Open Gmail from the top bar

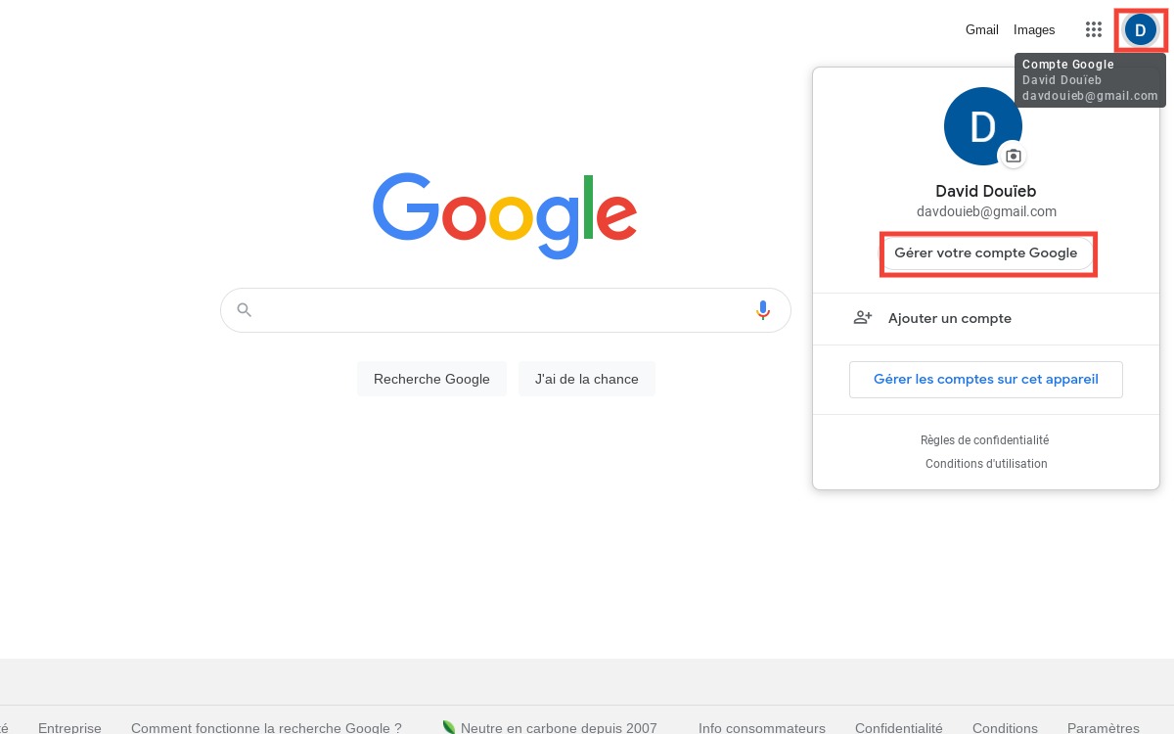[x=982, y=29]
